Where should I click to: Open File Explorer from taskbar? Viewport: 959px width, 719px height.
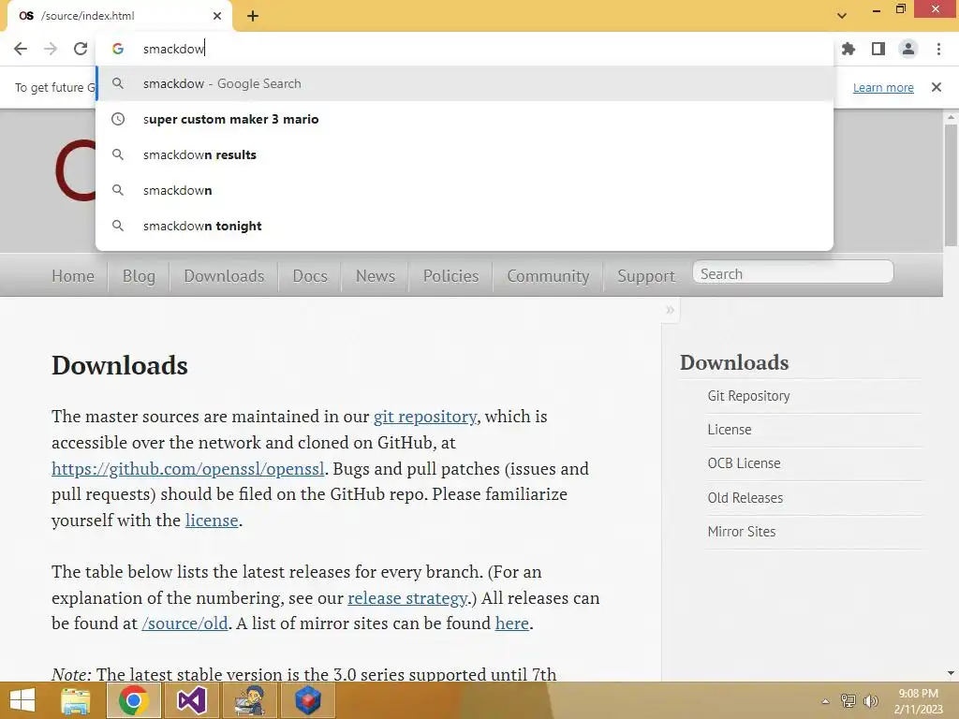coord(75,700)
